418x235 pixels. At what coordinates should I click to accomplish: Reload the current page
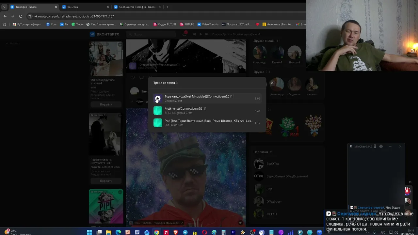click(21, 16)
